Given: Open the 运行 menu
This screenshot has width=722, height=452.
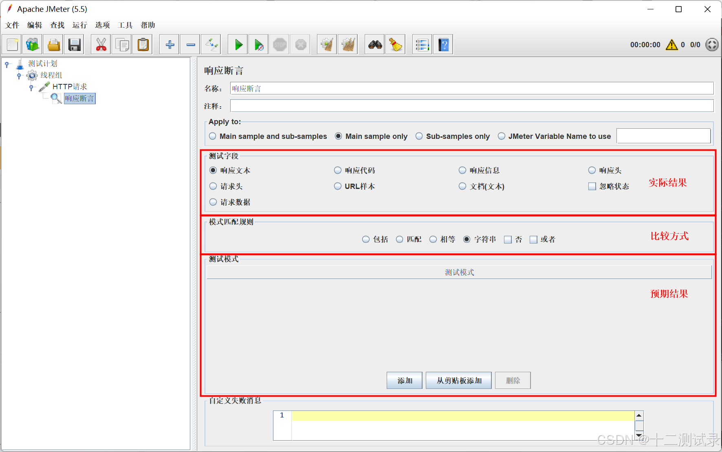Looking at the screenshot, I should [x=80, y=25].
